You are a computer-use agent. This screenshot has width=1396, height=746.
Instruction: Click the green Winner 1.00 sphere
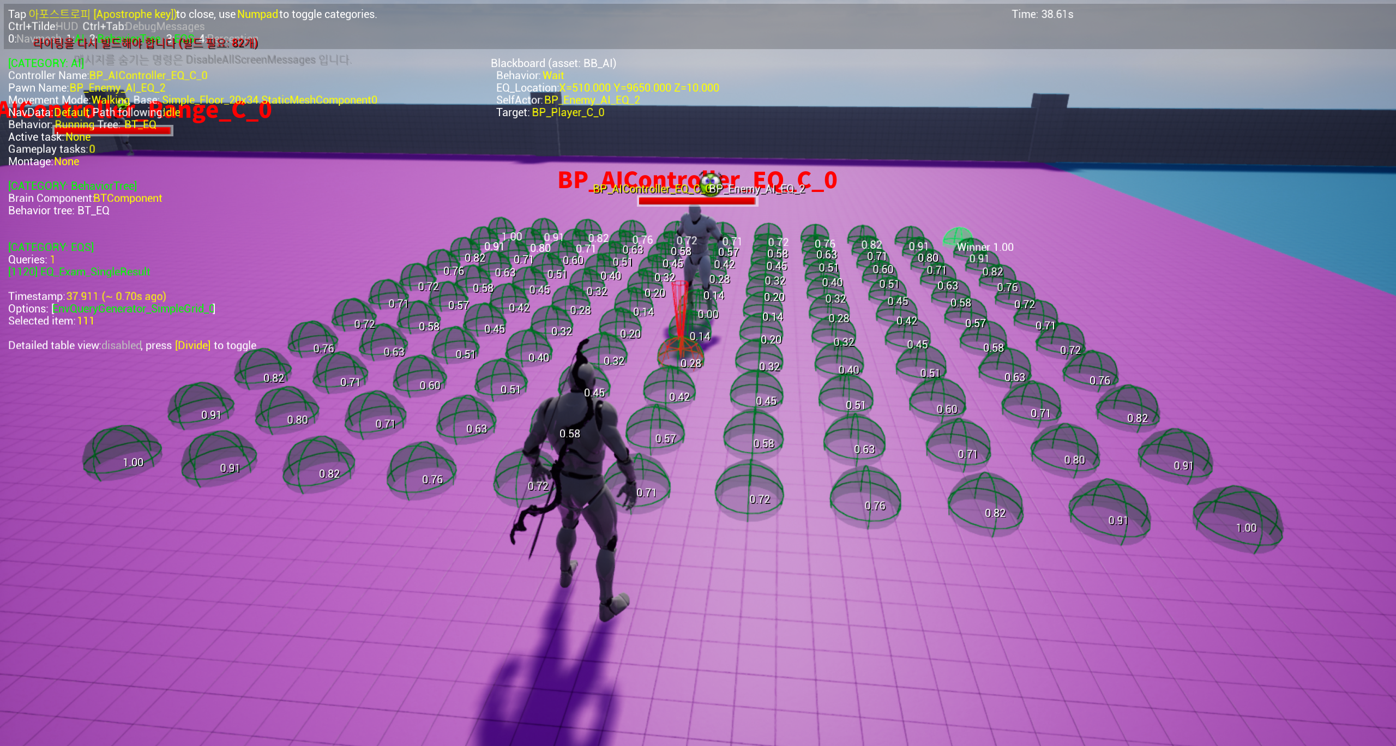click(x=957, y=237)
